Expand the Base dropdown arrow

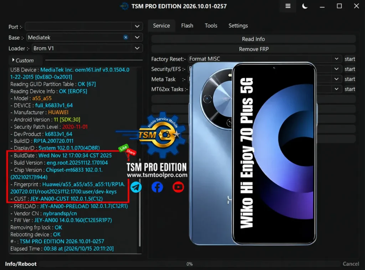pyautogui.click(x=137, y=37)
